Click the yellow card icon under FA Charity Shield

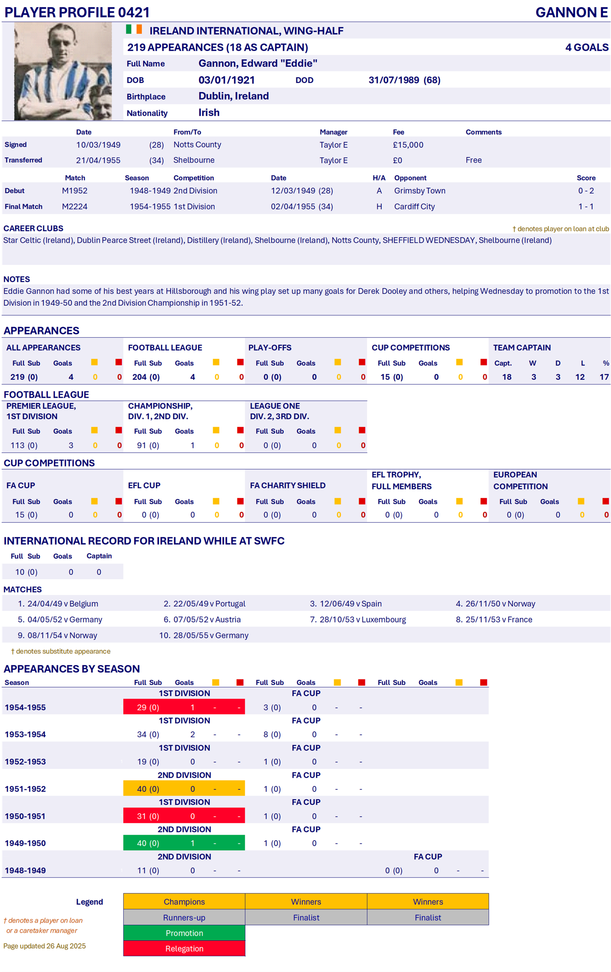click(338, 501)
